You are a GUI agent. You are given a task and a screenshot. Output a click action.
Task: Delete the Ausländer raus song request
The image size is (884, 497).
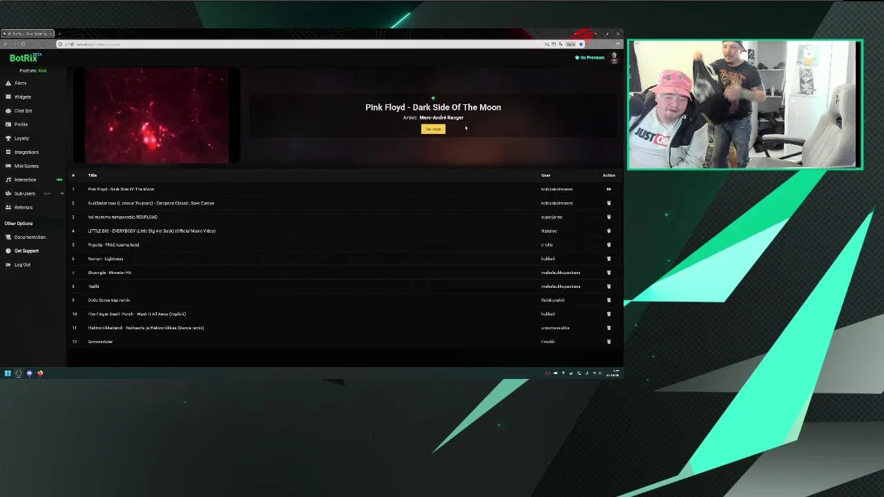[608, 203]
